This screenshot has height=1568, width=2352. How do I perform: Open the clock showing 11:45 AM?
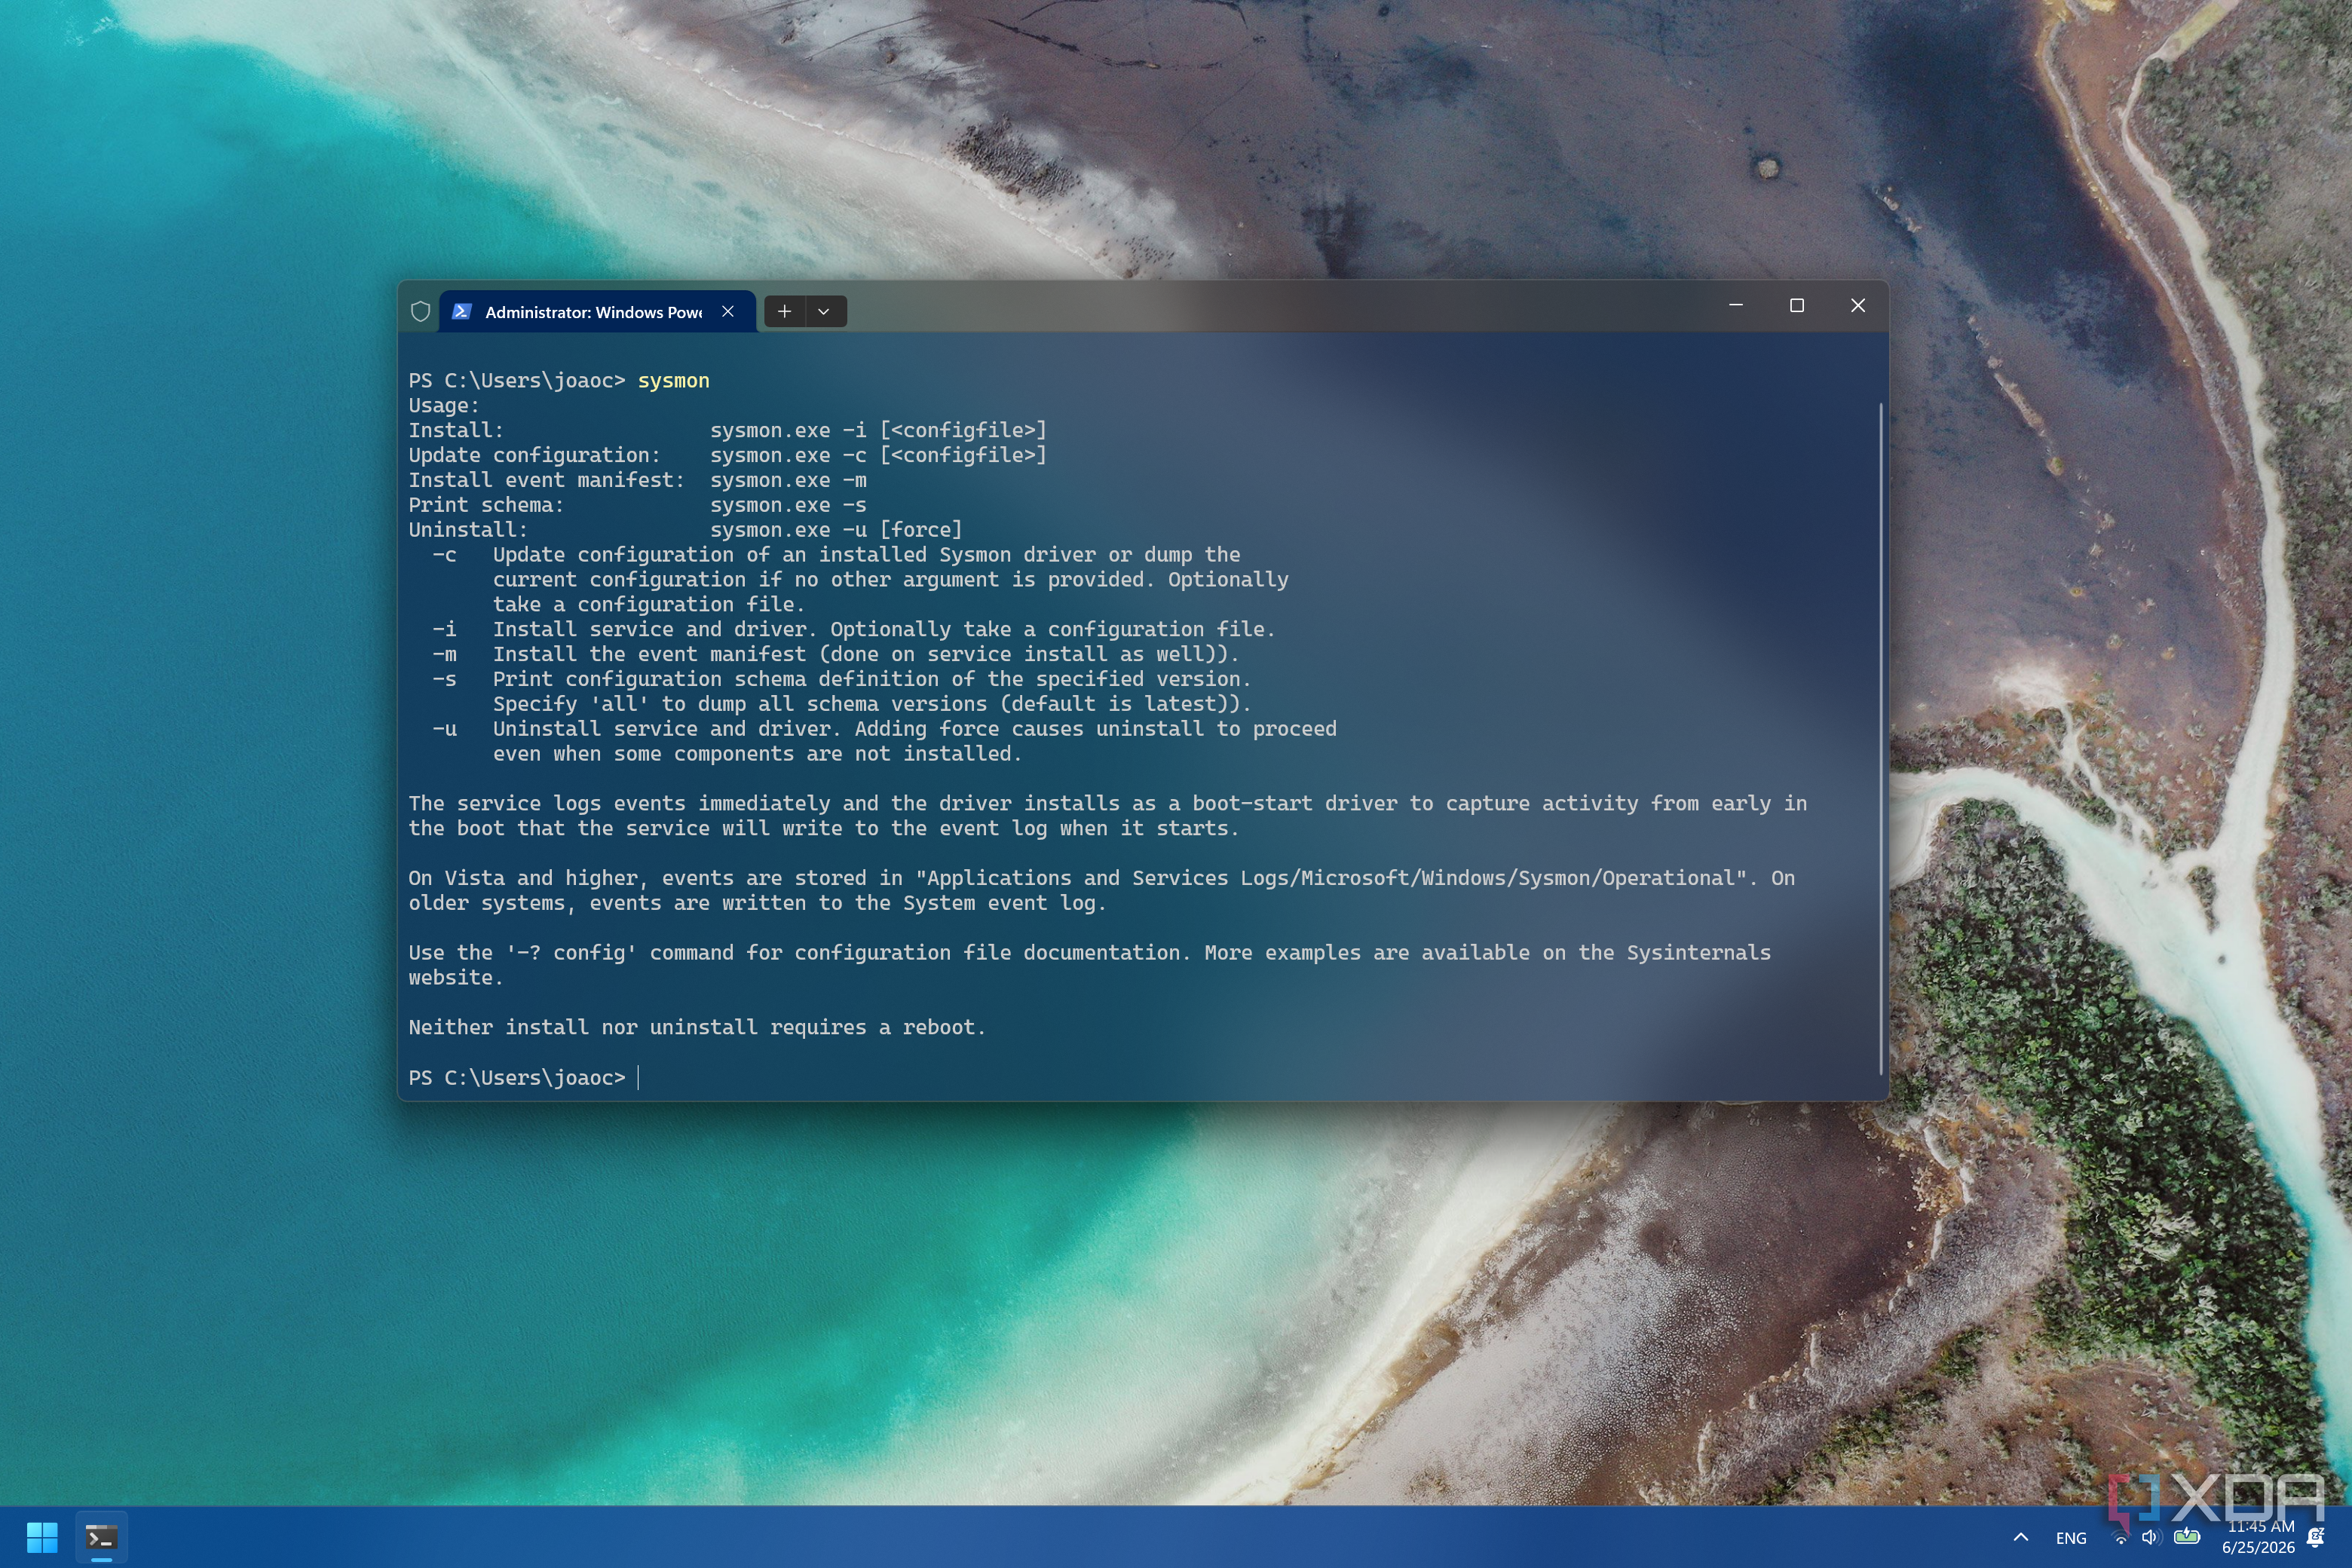point(2258,1538)
